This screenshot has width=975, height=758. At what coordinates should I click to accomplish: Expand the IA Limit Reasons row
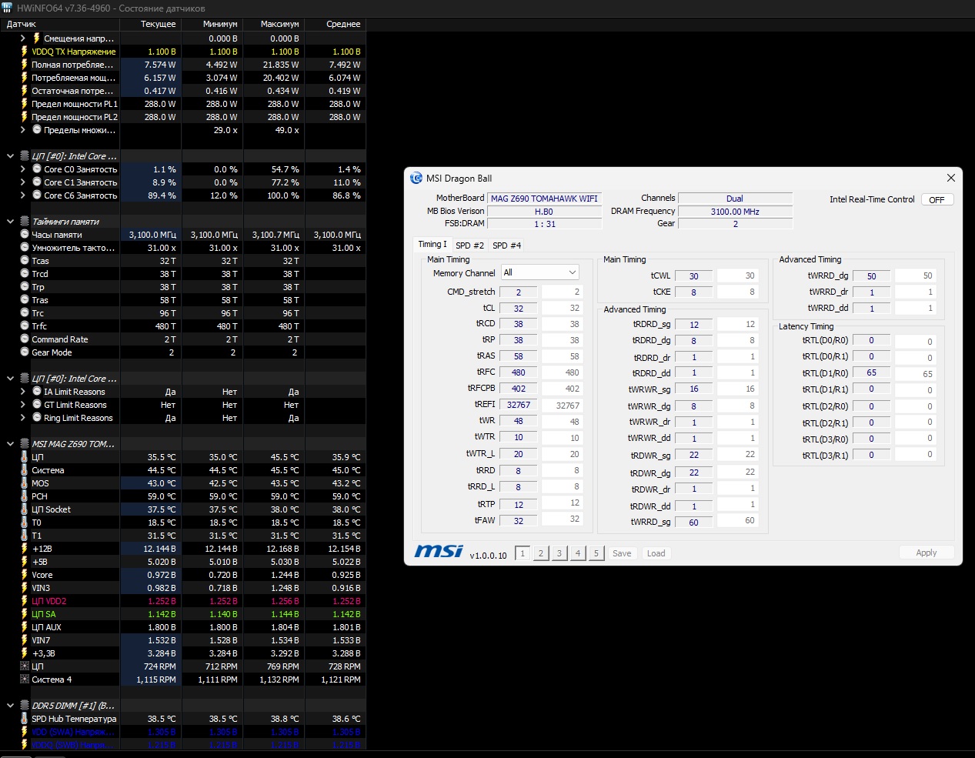(x=22, y=391)
